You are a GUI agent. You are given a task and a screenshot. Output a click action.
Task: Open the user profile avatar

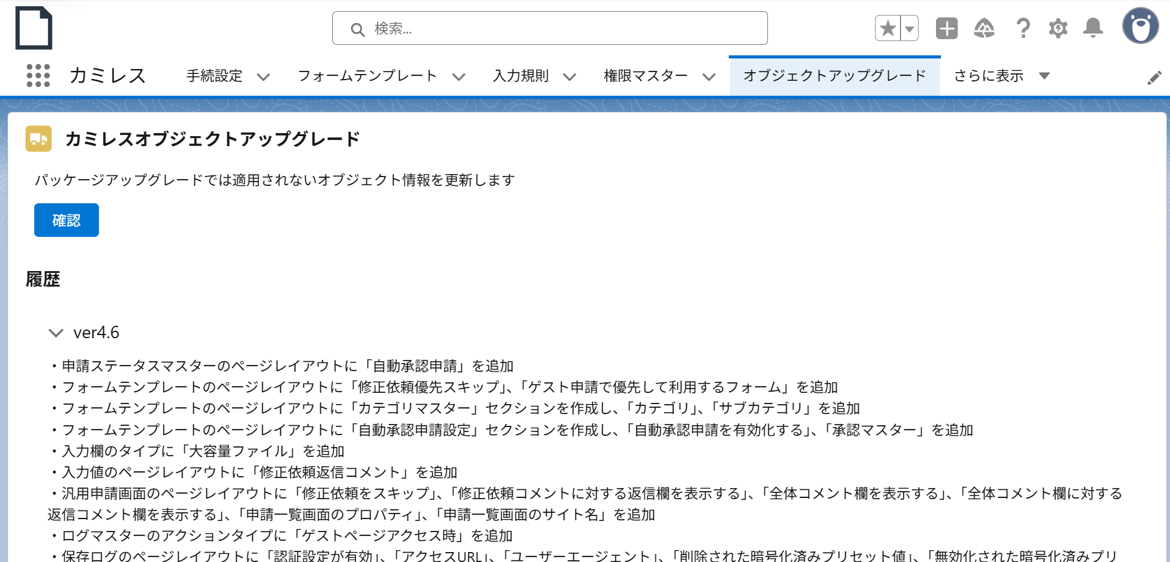1140,27
